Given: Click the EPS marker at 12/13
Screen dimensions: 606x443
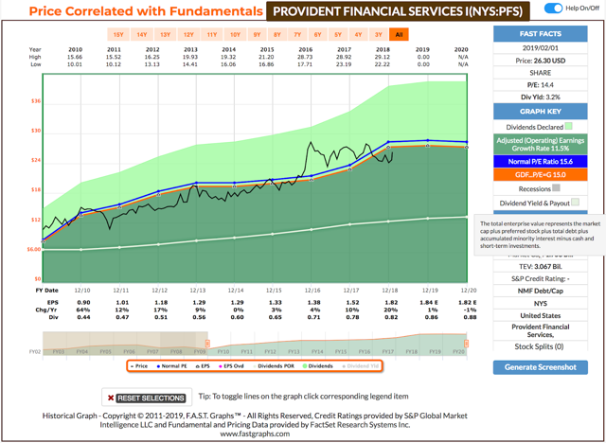Looking at the screenshot, I should [x=196, y=186].
